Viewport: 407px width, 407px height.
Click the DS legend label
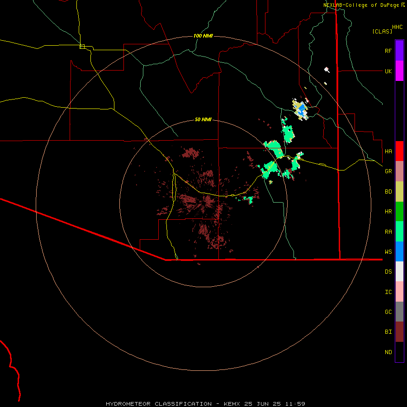click(388, 272)
